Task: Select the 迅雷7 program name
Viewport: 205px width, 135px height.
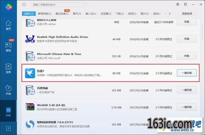Action: tap(41, 71)
